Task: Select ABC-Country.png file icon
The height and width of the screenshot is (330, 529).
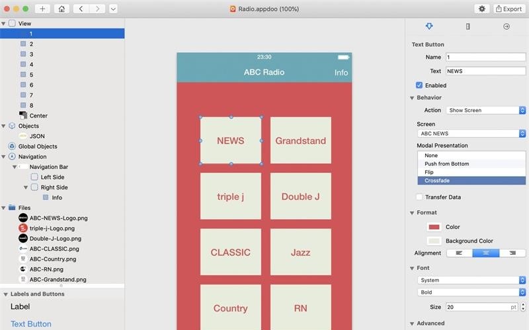Action: [23, 259]
